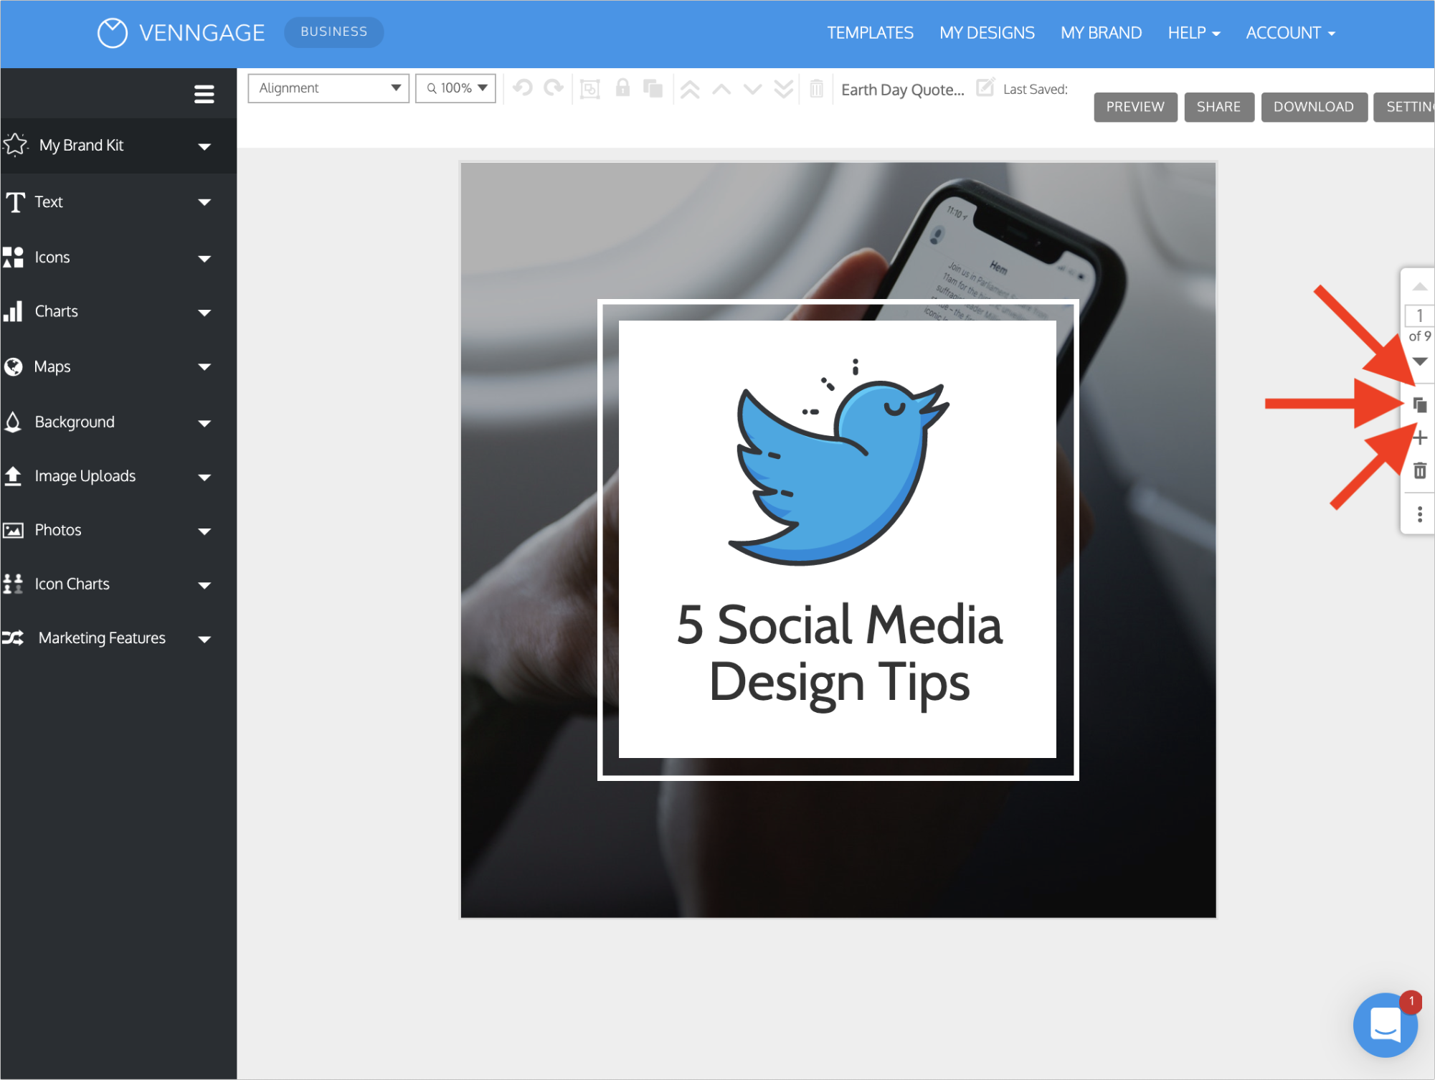This screenshot has width=1435, height=1080.
Task: Expand the Background panel arrow
Action: click(x=204, y=423)
